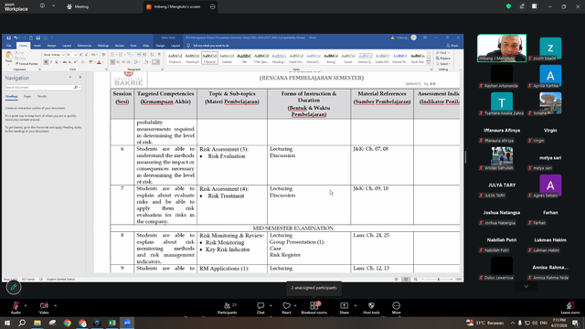Open the Review ribbon tab in Word

(120, 46)
